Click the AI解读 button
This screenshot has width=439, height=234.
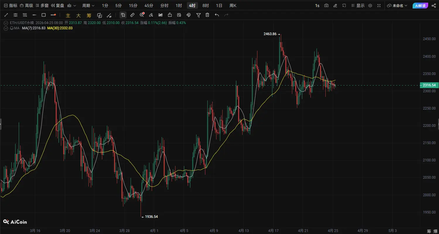point(420,6)
